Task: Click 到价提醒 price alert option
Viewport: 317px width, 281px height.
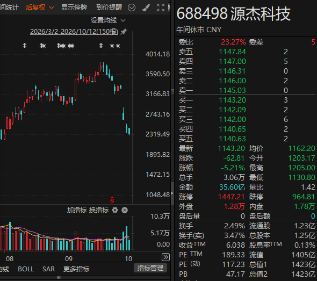Action: coord(109,8)
